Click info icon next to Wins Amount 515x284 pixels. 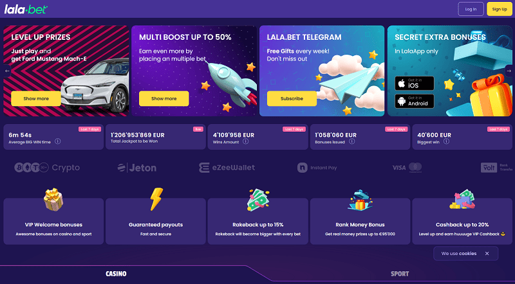(246, 141)
